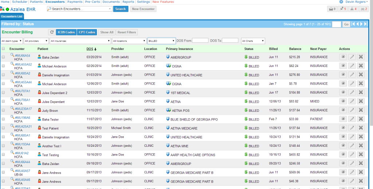Open the inbox notification icon showing 0
Image resolution: width=373 pixels, height=189 pixels.
(x=332, y=9)
